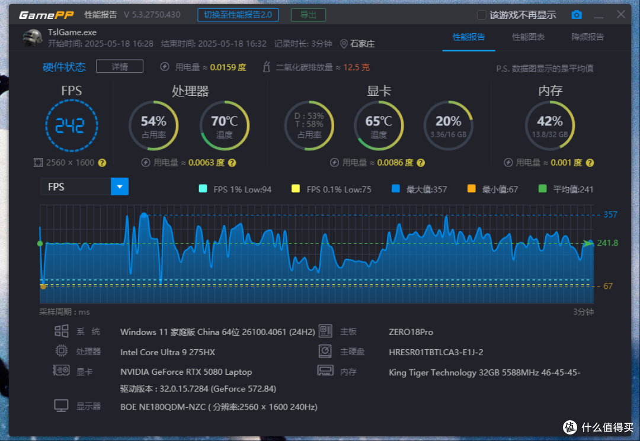Click the 硬件状态 heading link

[64, 67]
